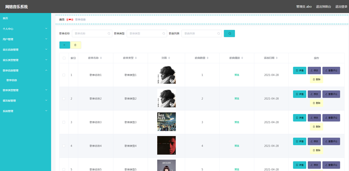Click 查看评论 for 歌单名称3 row
The height and width of the screenshot is (171, 349).
[x=331, y=118]
